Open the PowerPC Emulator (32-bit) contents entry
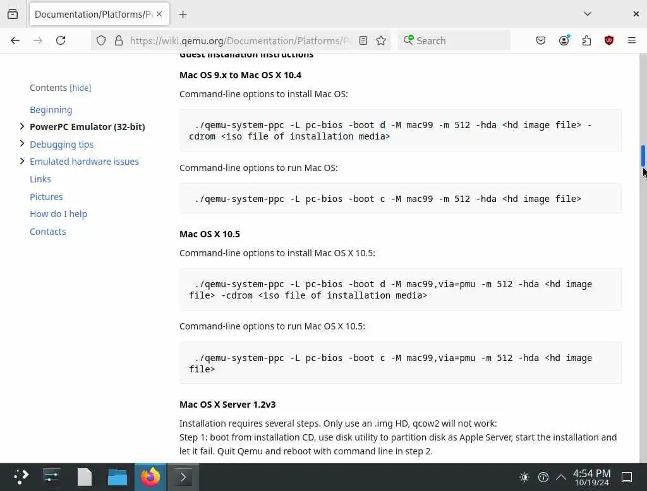This screenshot has height=491, width=647. (87, 127)
